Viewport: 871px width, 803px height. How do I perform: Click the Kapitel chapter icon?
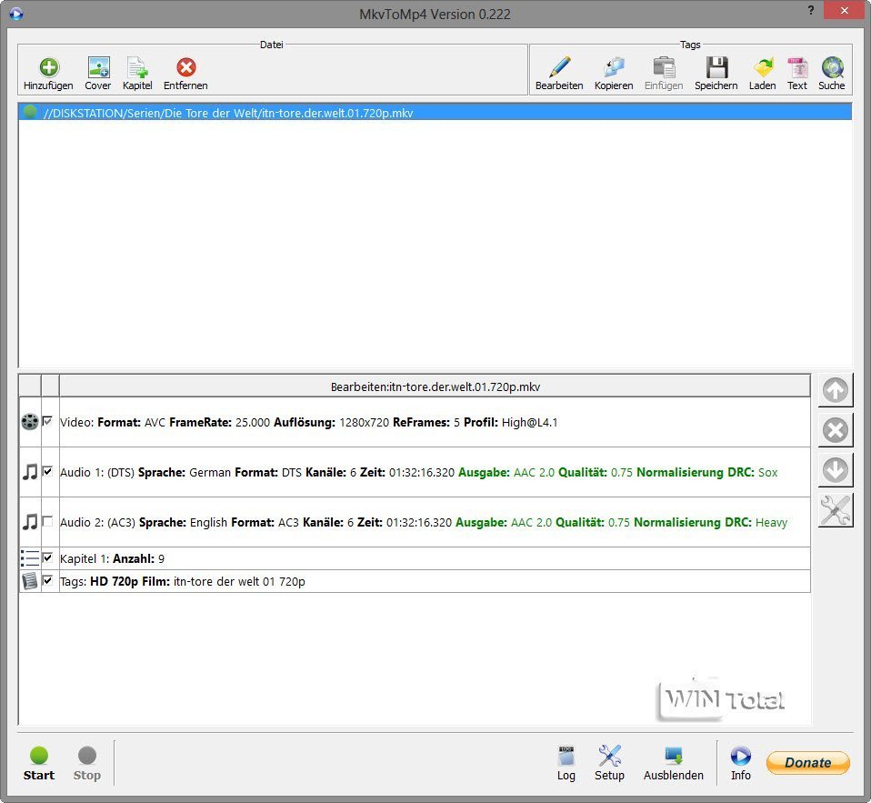click(137, 68)
